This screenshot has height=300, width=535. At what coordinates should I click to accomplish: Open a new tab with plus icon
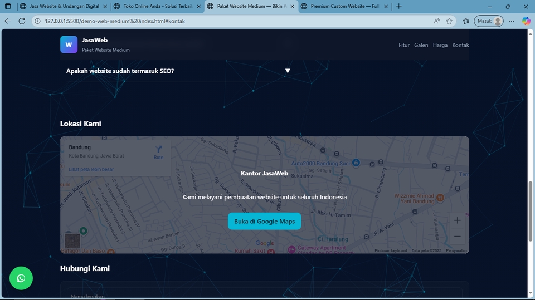click(x=399, y=6)
